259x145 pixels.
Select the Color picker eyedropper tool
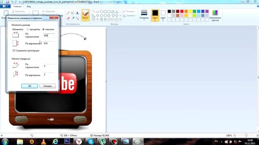click(72, 18)
